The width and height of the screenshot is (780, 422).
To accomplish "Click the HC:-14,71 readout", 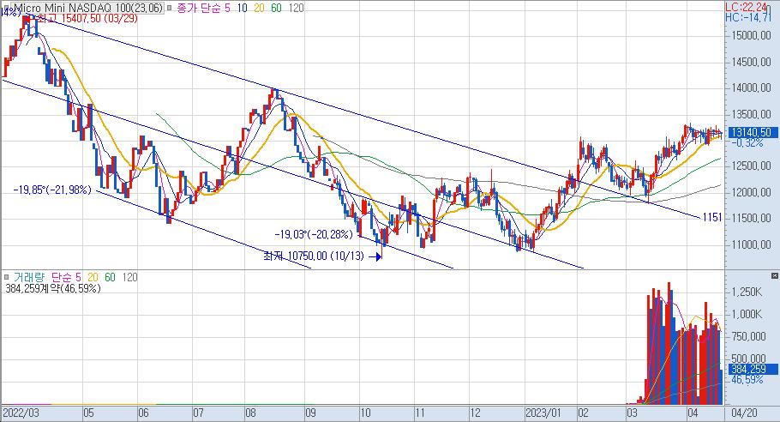I will pyautogui.click(x=748, y=17).
